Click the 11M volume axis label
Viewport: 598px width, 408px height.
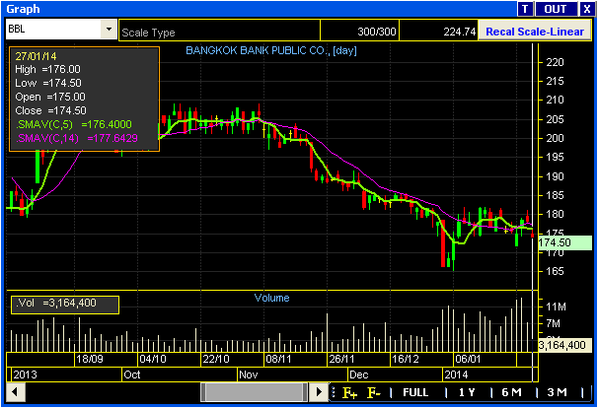click(556, 306)
